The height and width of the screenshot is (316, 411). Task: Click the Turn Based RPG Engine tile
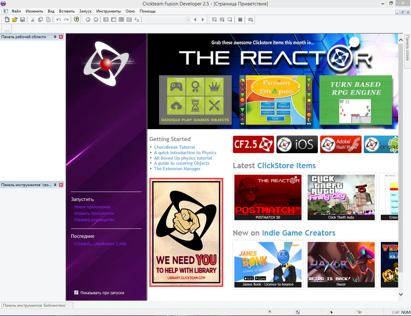tap(356, 100)
